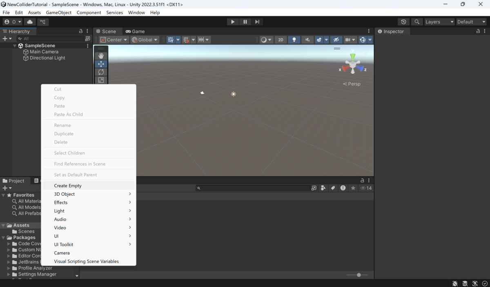Image resolution: width=490 pixels, height=287 pixels.
Task: Open global Search magnifier icon
Action: click(416, 22)
